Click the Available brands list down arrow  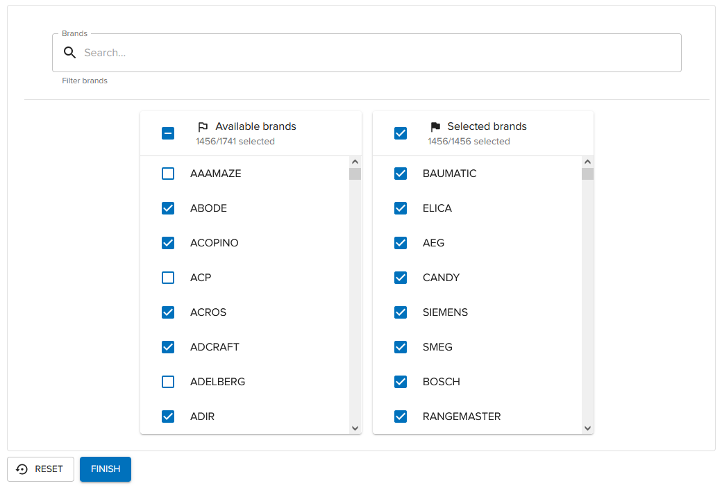355,428
